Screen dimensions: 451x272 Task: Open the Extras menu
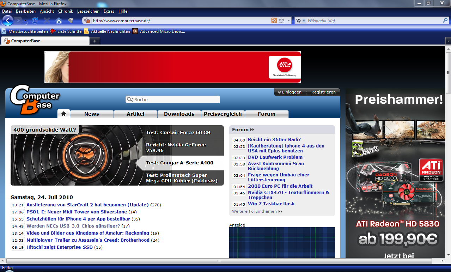point(109,11)
